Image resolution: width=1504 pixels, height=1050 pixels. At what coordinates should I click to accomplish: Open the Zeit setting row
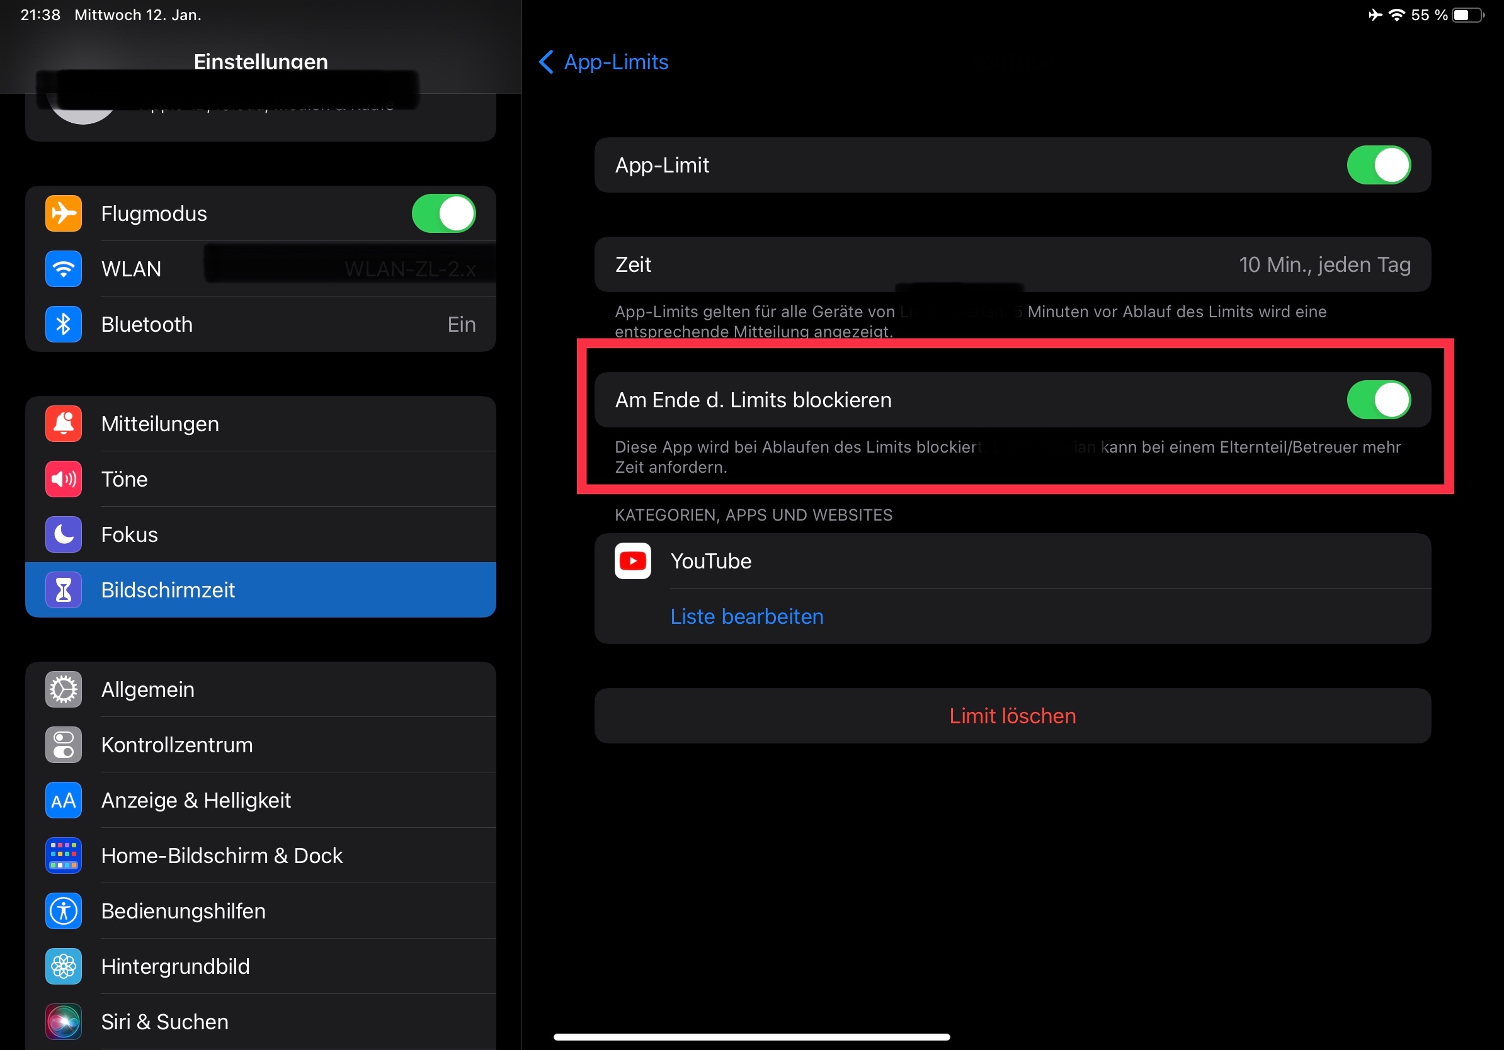(x=1012, y=264)
